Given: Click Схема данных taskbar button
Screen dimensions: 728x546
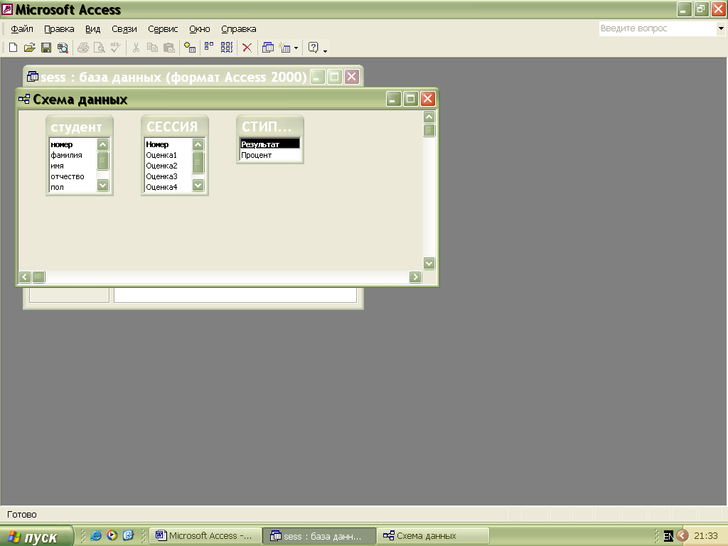Looking at the screenshot, I should click(432, 536).
